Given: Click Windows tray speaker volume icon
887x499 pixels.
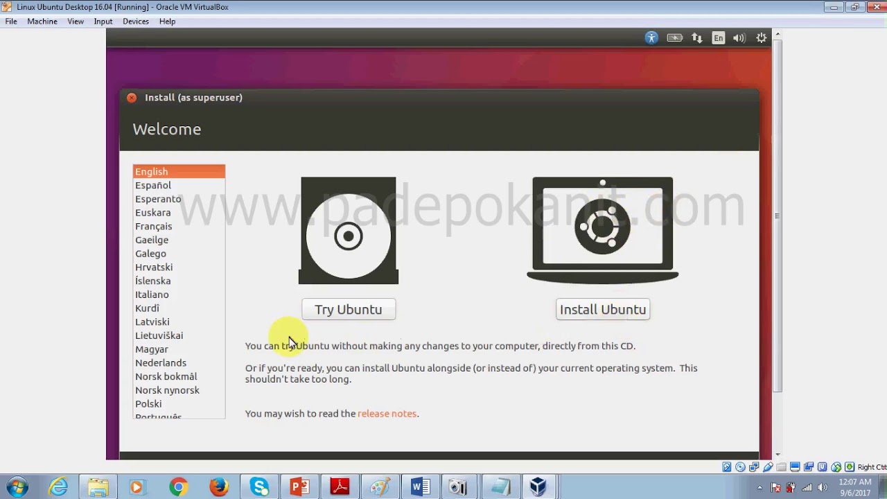Looking at the screenshot, I should click(x=823, y=487).
